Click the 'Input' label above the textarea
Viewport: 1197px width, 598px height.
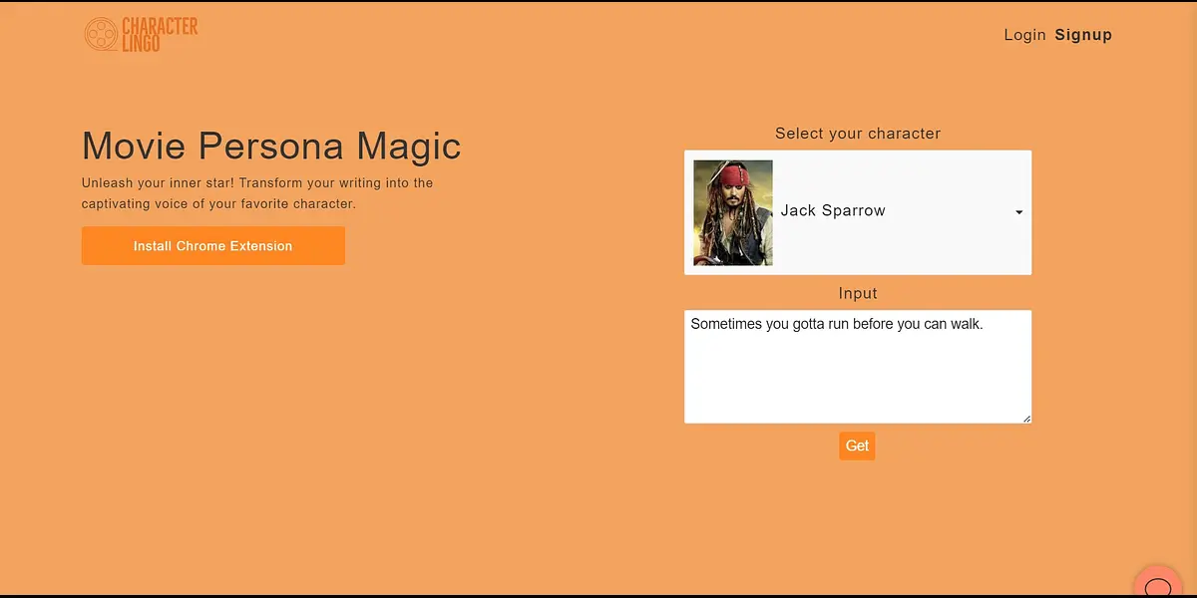(858, 293)
